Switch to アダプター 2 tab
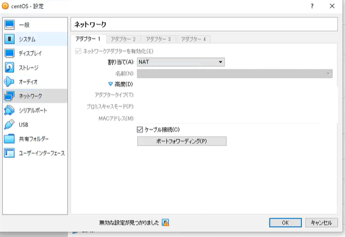This screenshot has width=345, height=237. coord(123,39)
